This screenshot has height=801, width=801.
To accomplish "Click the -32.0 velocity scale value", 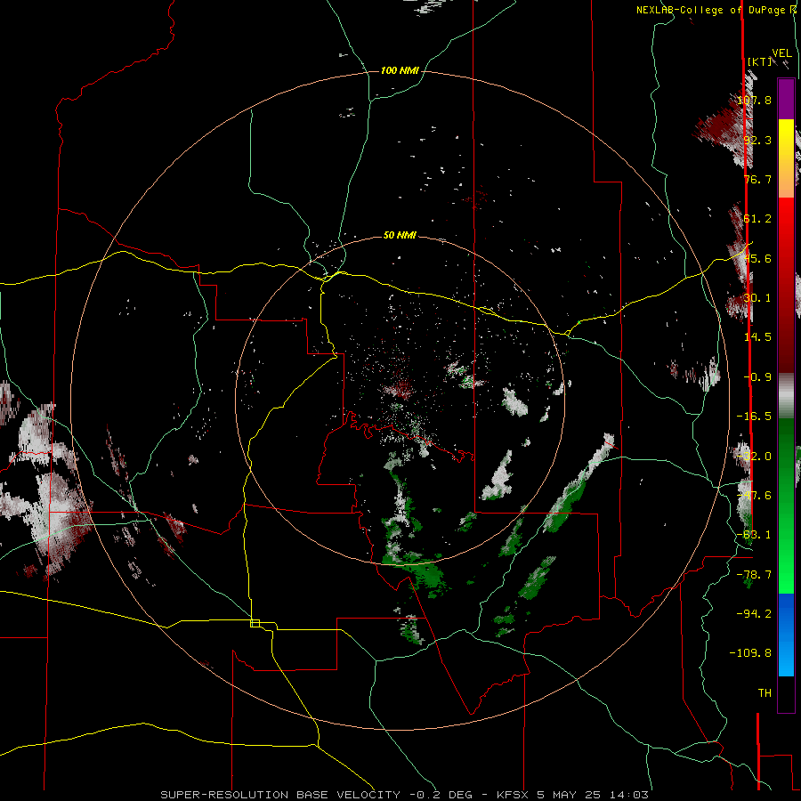I will (x=754, y=457).
